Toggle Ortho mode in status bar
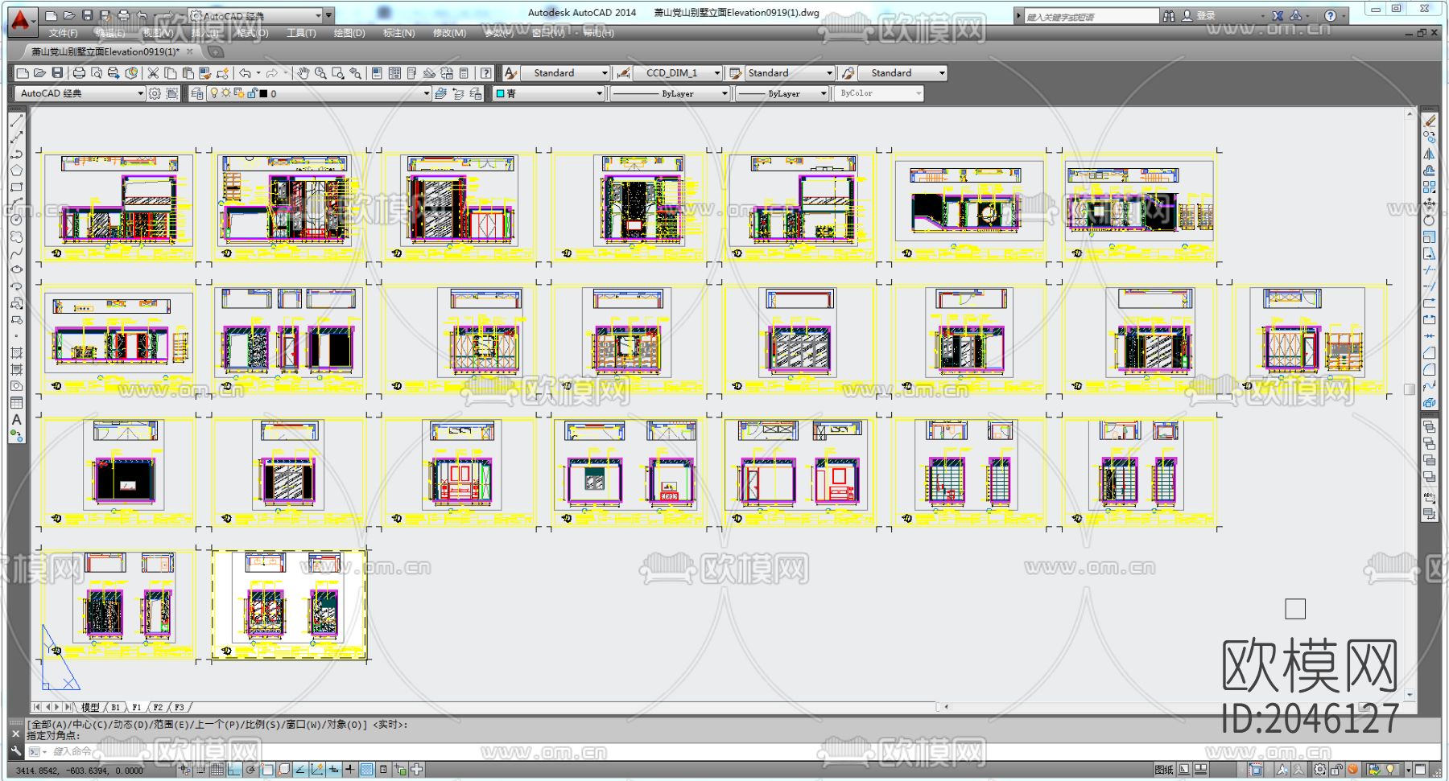This screenshot has width=1449, height=781. 233,770
